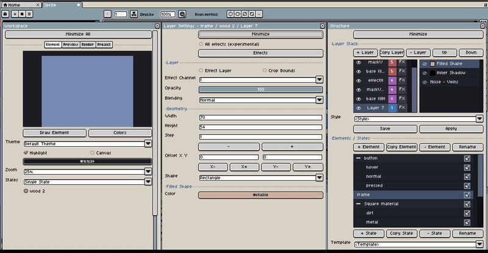This screenshot has width=488, height=253.
Task: Click the edit icon on the hover state row
Action: pos(467,168)
